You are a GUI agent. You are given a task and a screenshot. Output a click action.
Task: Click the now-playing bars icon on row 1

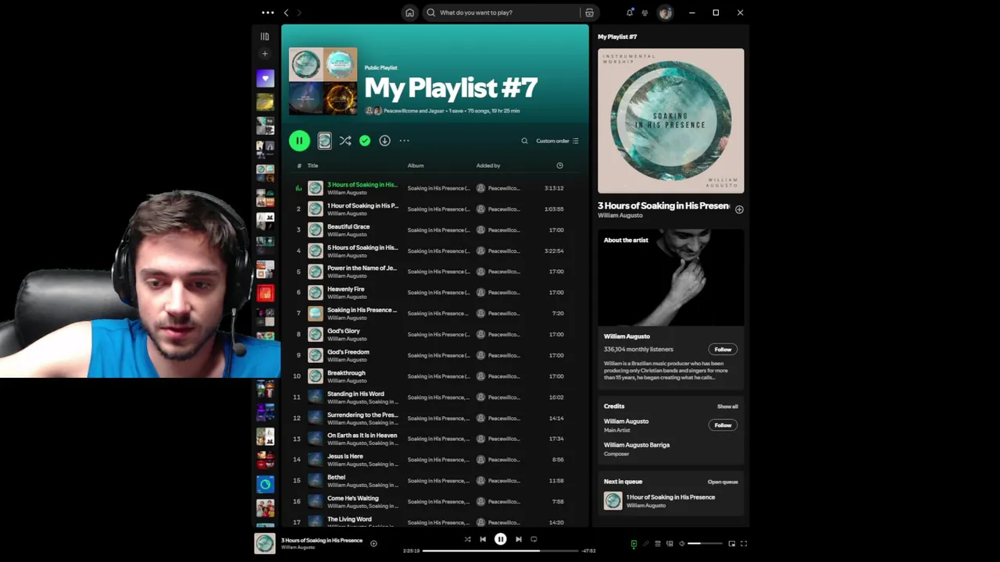[298, 188]
